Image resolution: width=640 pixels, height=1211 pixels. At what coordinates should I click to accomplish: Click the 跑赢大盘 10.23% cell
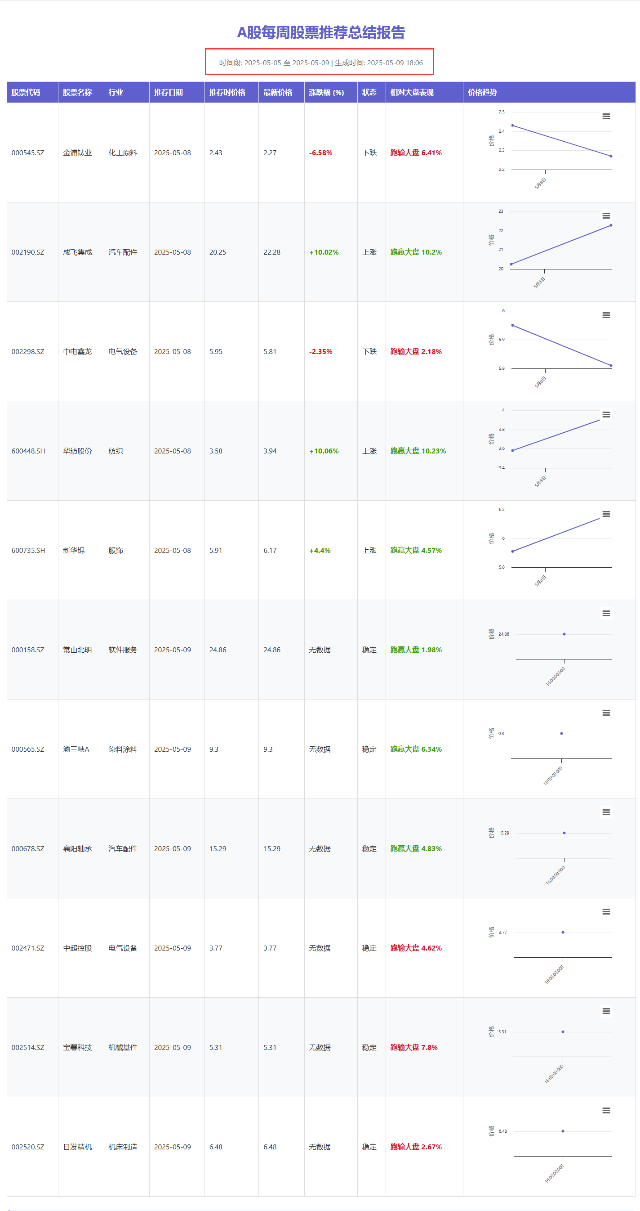point(424,451)
